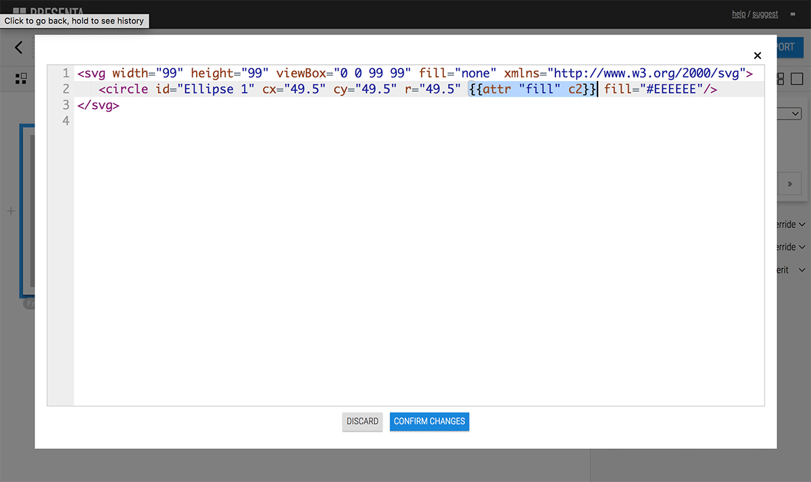Click the xmlns URL value
Image resolution: width=811 pixels, height=482 pixels.
(646, 73)
